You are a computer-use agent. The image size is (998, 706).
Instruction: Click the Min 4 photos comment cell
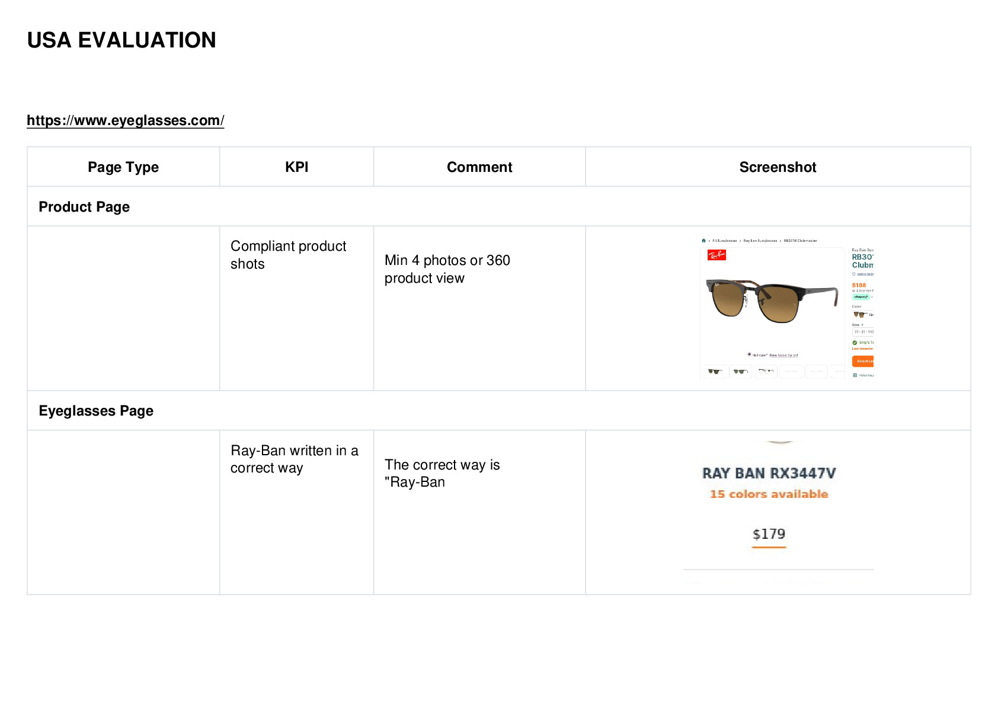pyautogui.click(x=479, y=308)
